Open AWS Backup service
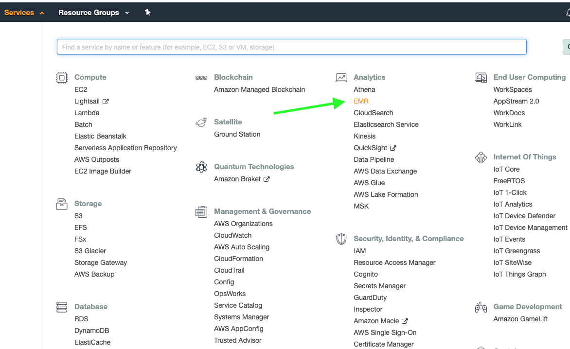570x349 pixels. pyautogui.click(x=94, y=274)
